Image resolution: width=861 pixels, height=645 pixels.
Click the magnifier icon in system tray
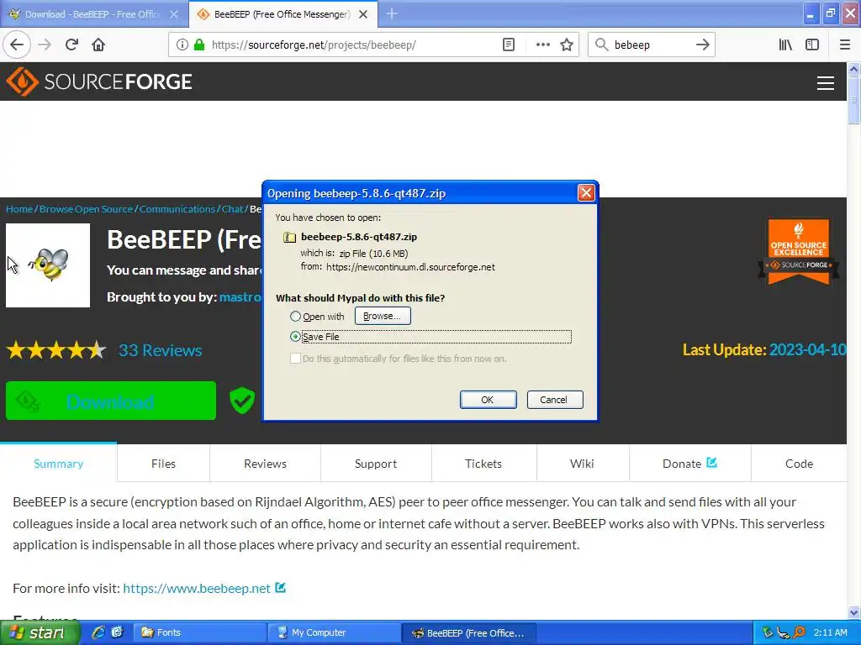tap(799, 632)
